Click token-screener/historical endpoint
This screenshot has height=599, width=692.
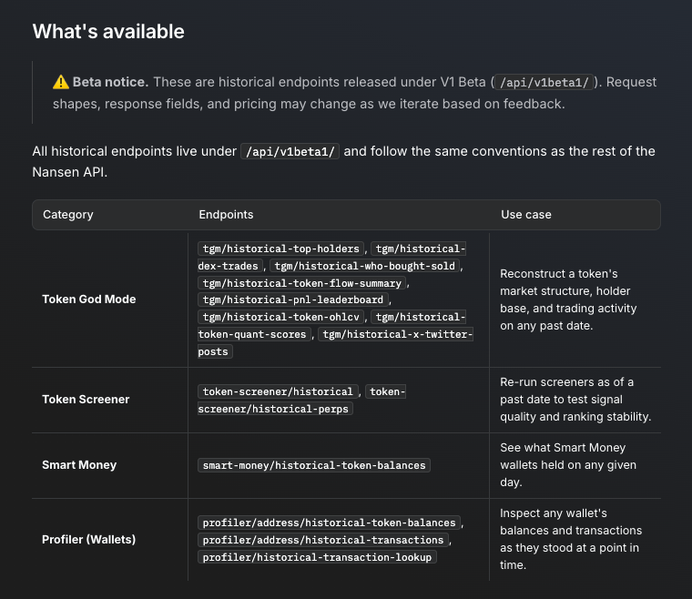[x=278, y=391]
